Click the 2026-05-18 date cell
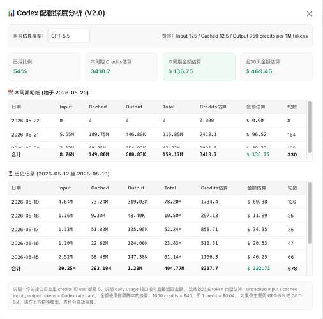This screenshot has height=319, width=323. coord(25,216)
